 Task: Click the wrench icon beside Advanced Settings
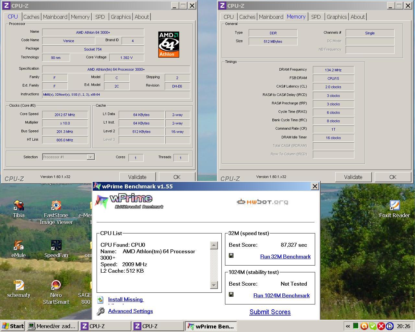[x=101, y=311]
